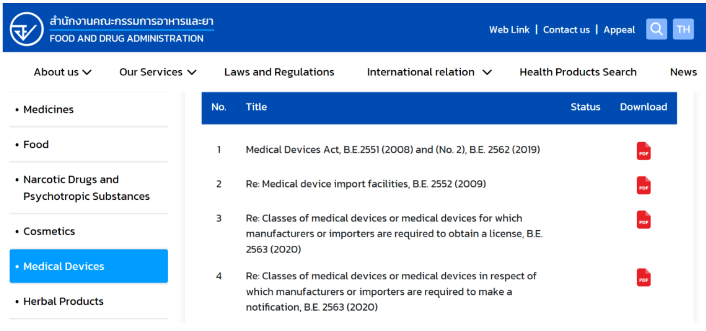Download PDF for Medical device import facilities
This screenshot has height=331, width=706.
tap(644, 186)
